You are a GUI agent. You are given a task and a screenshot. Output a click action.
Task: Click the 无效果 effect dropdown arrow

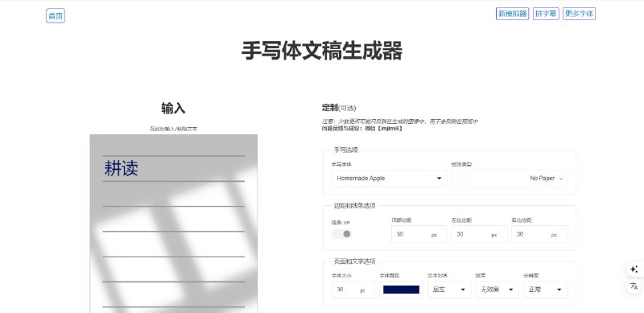(510, 290)
